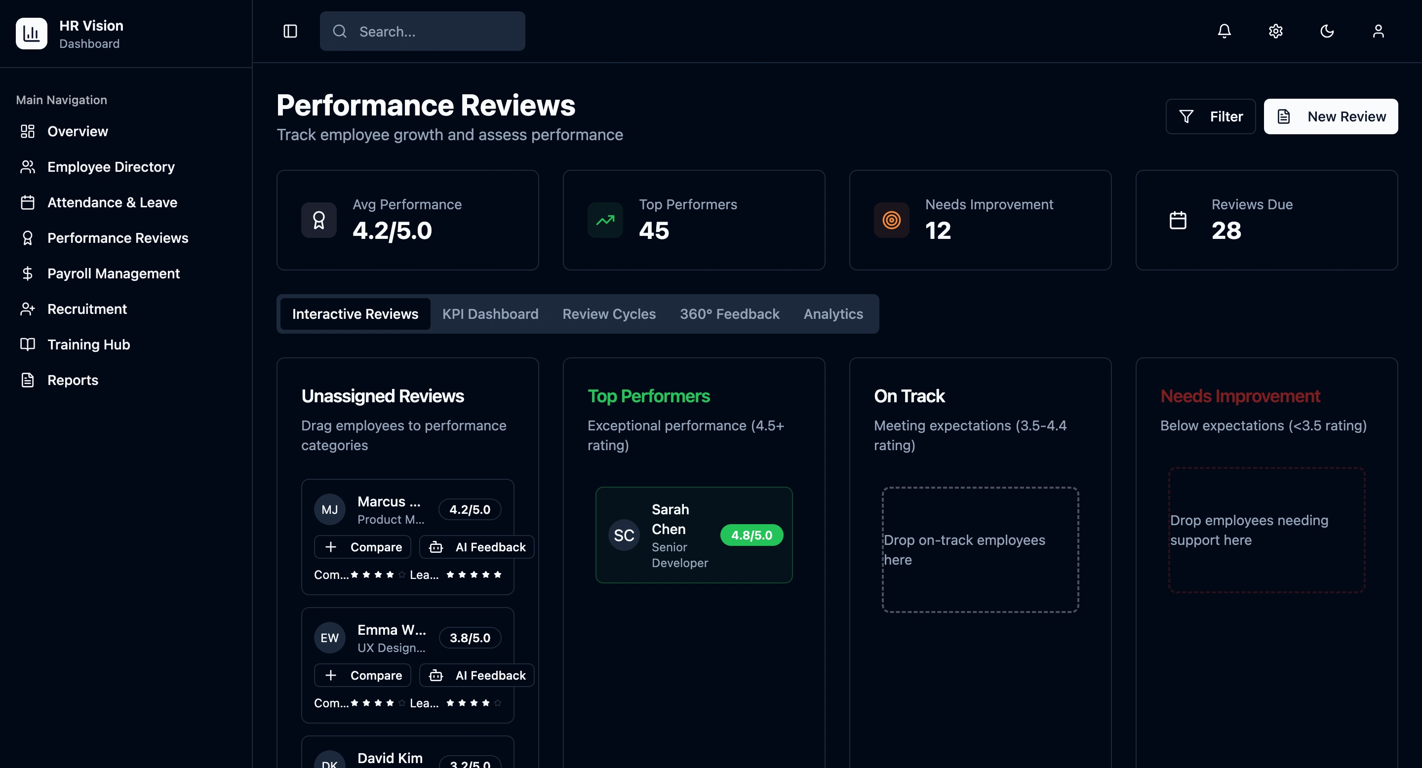
Task: Click AI Feedback on Emma's card
Action: (x=476, y=675)
